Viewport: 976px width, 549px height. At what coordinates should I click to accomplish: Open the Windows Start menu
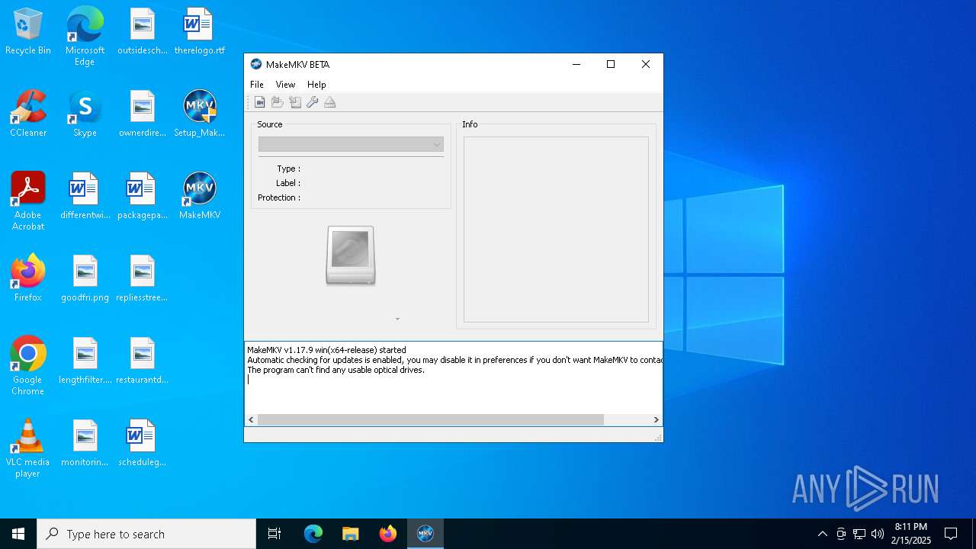tap(18, 534)
